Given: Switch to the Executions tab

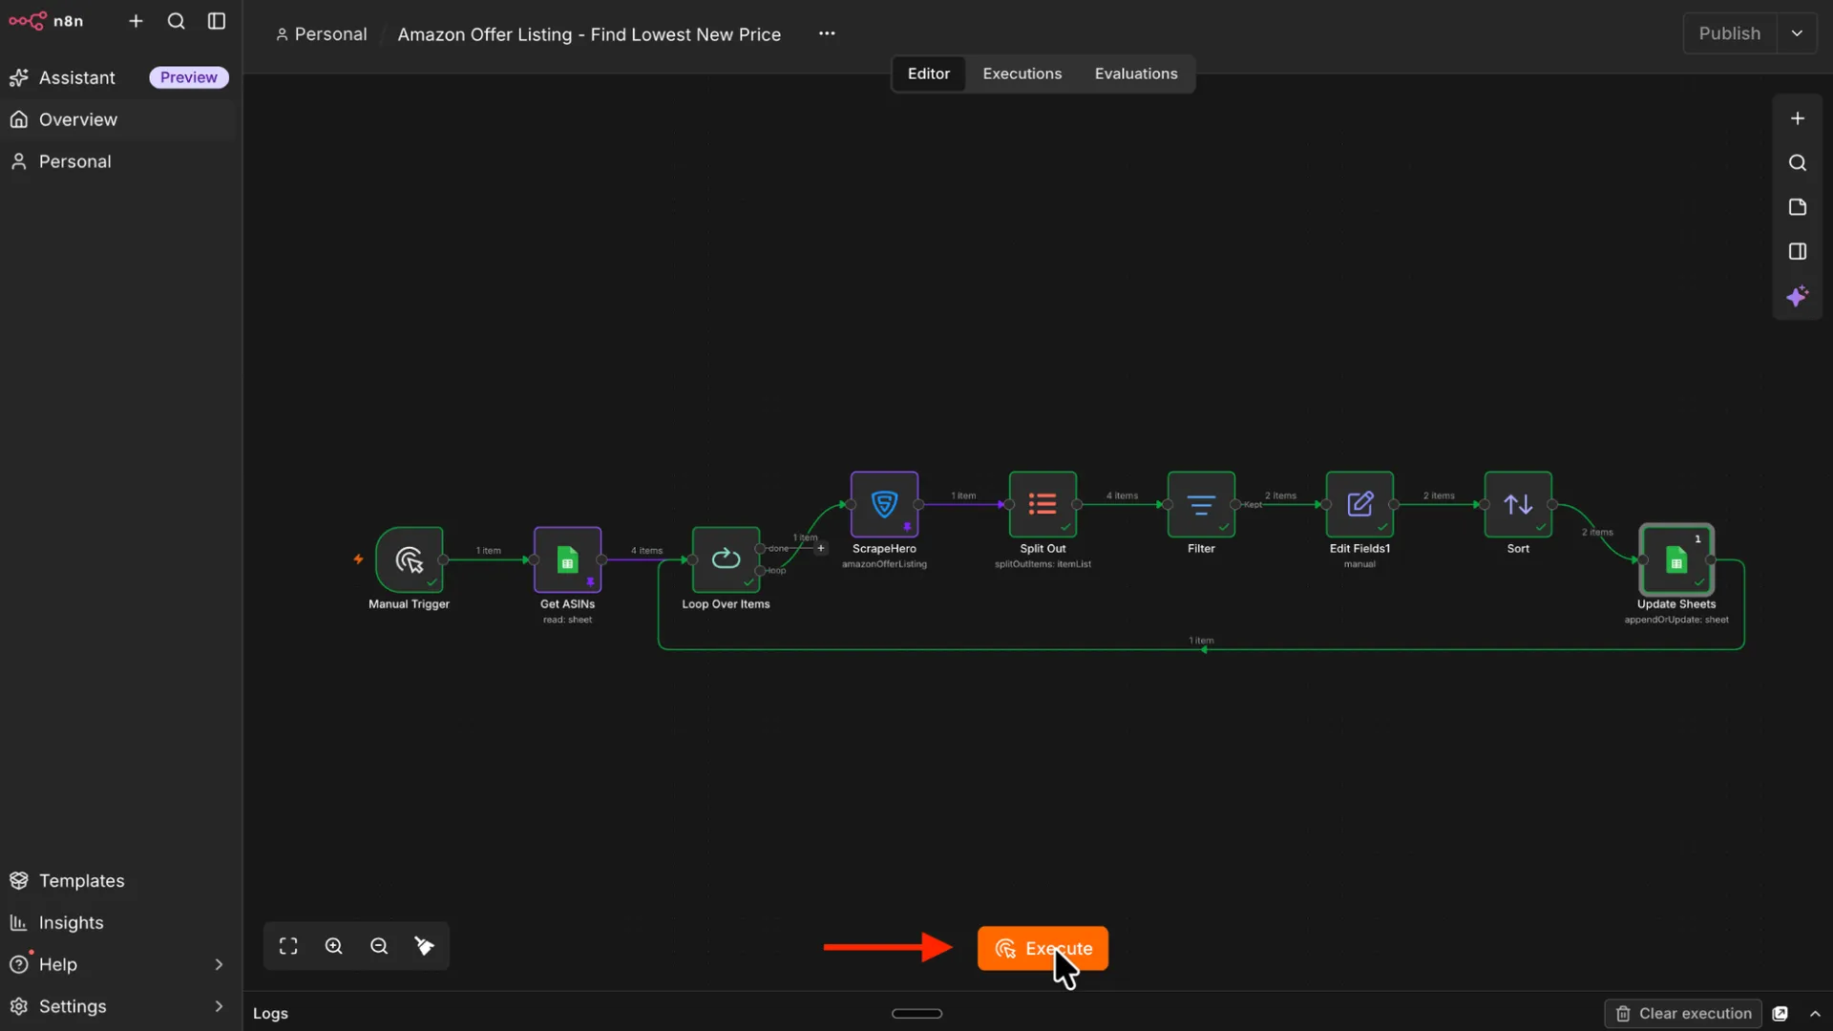Looking at the screenshot, I should [1022, 74].
